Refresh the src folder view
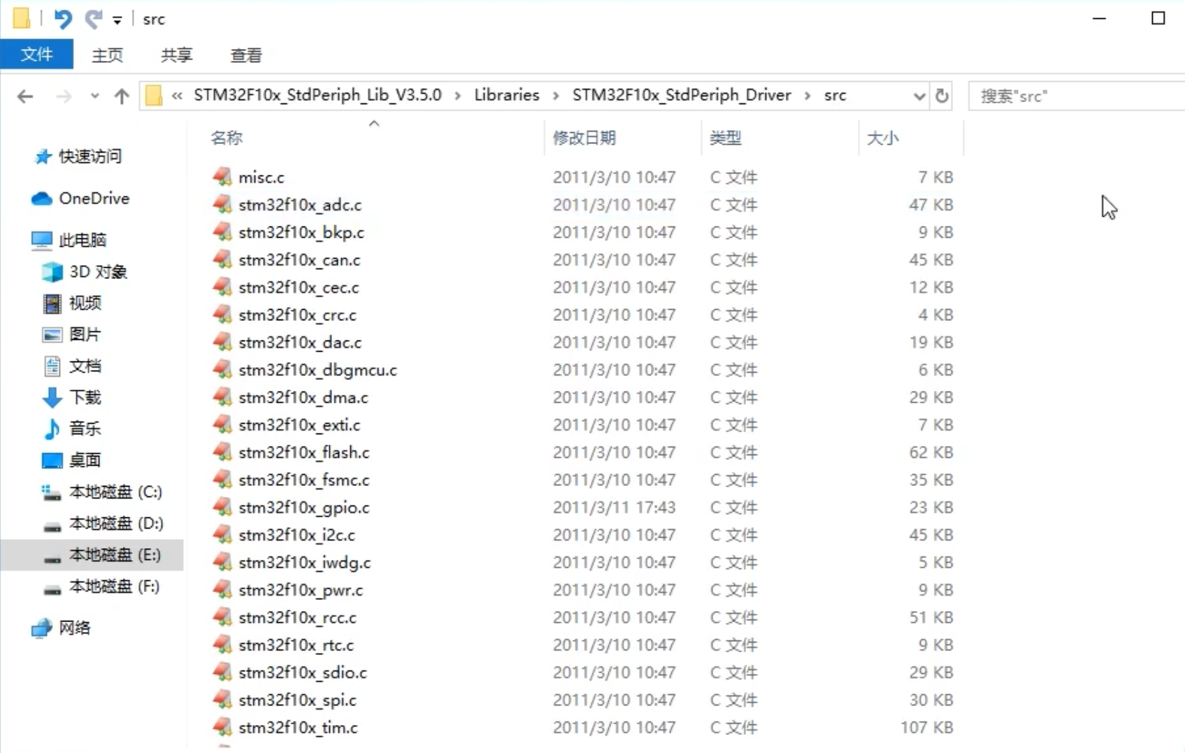This screenshot has height=753, width=1185. 942,96
